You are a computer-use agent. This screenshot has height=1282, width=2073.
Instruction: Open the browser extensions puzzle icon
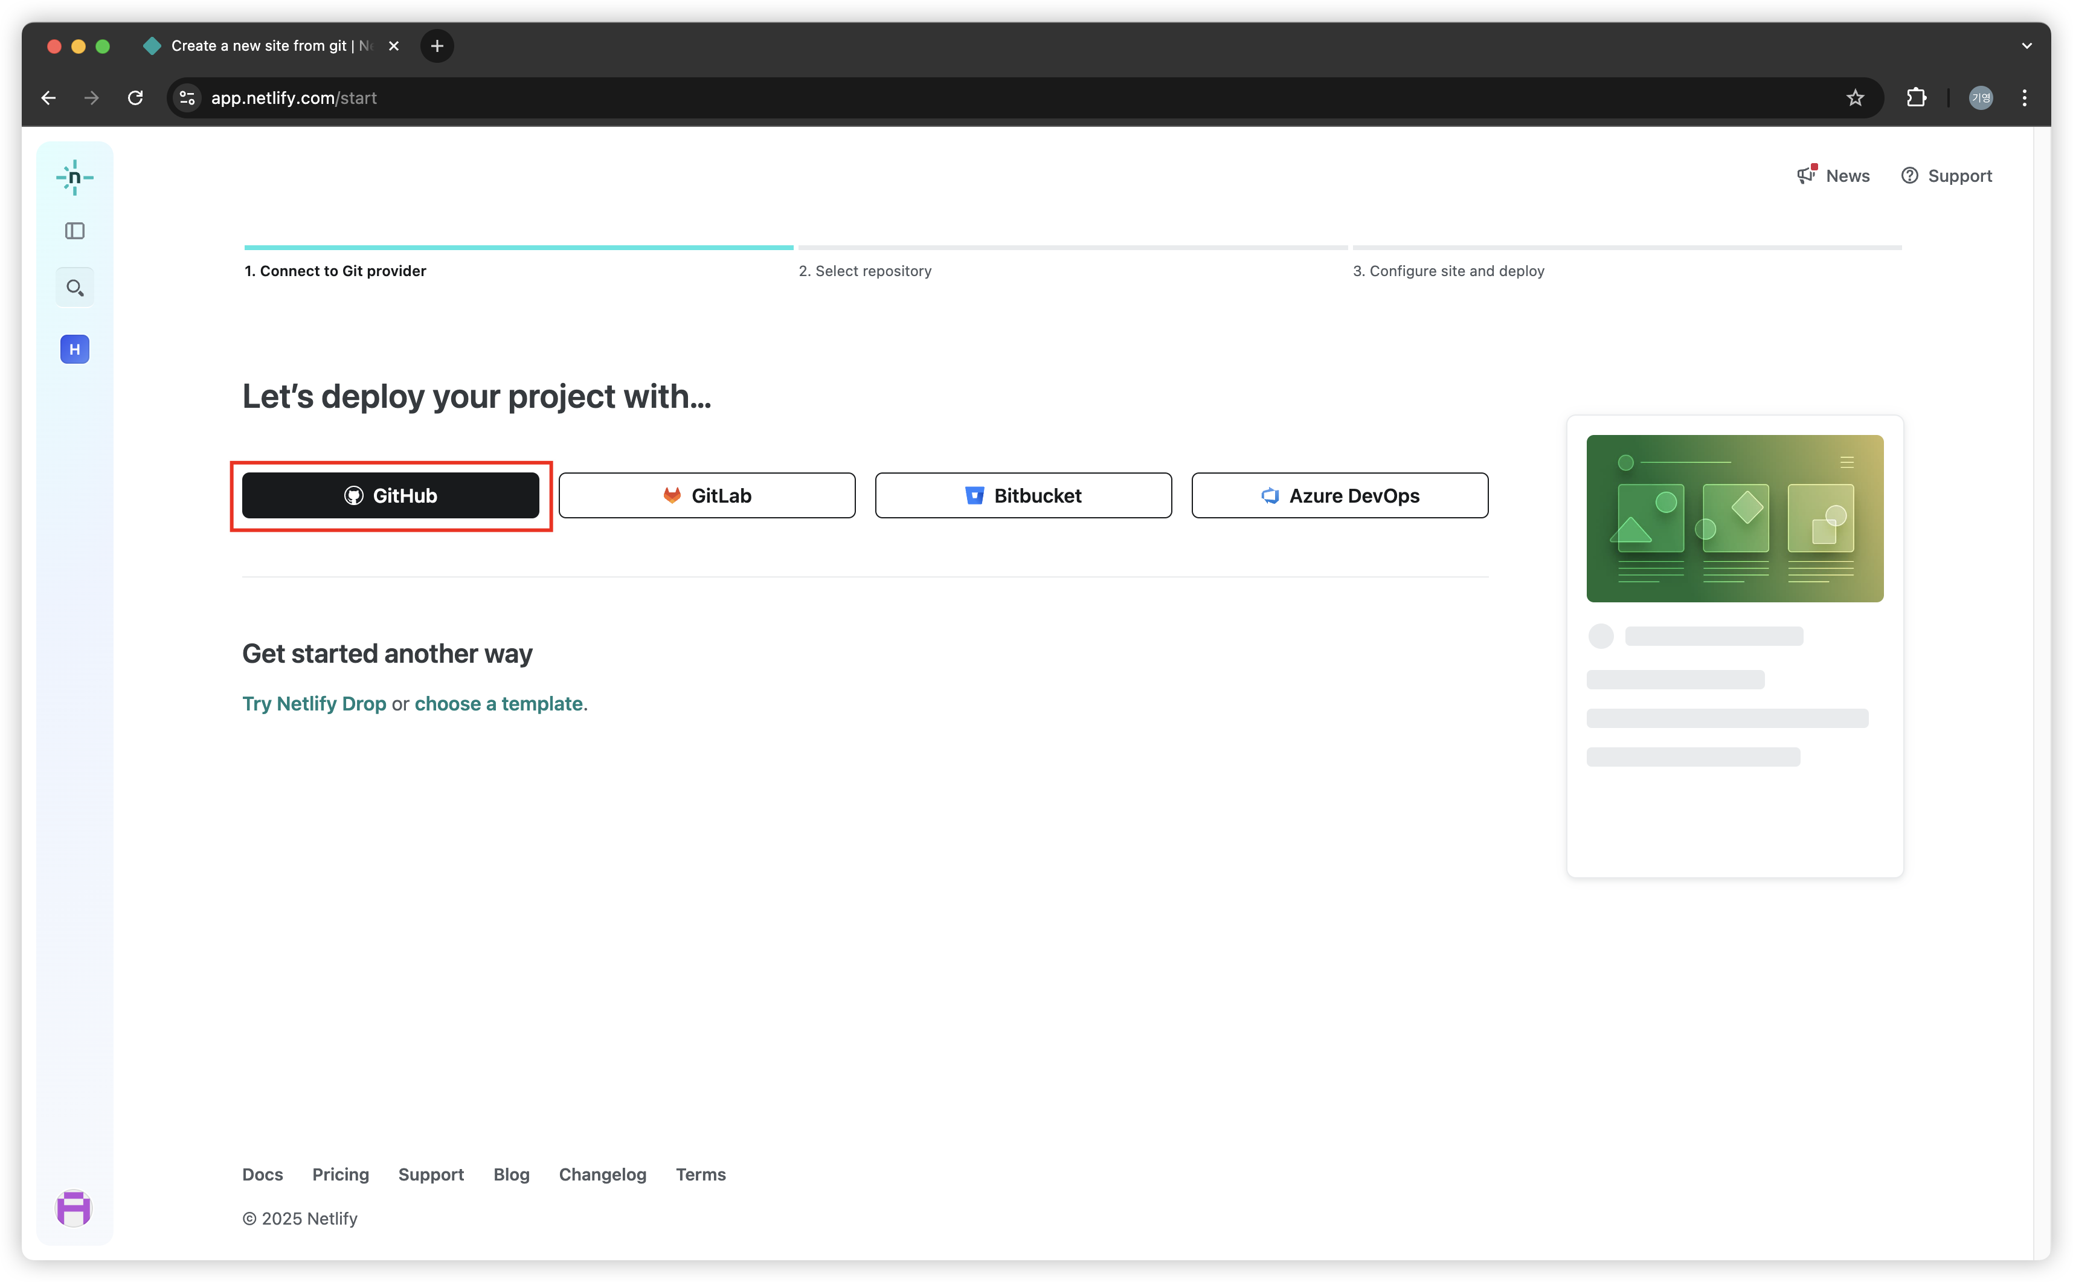pyautogui.click(x=1916, y=98)
